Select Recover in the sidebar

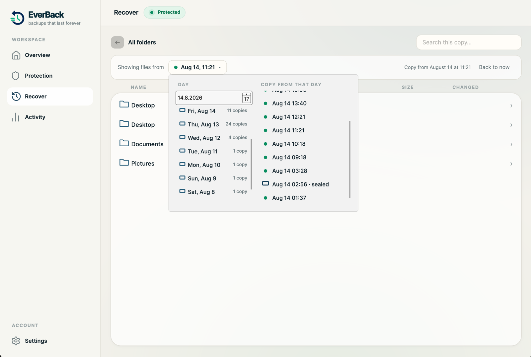pos(50,96)
